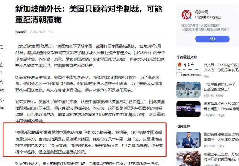
Task: Open the 被中国震惊15年了 article thumbnail
Action: [x=188, y=90]
